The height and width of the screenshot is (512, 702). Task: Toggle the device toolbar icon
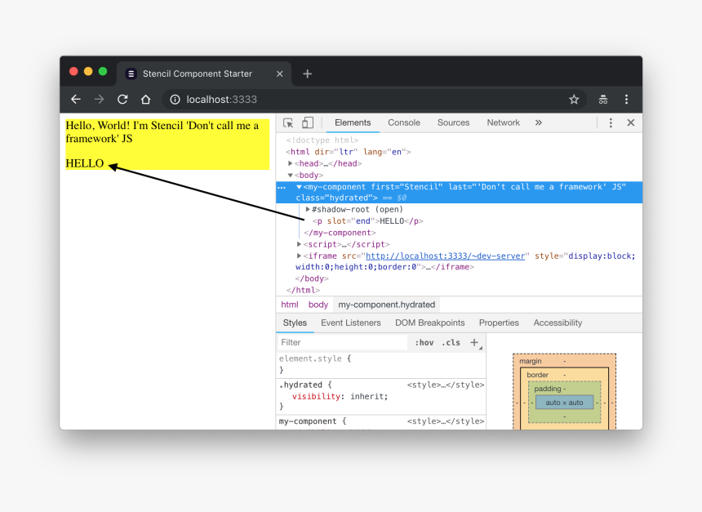click(308, 122)
